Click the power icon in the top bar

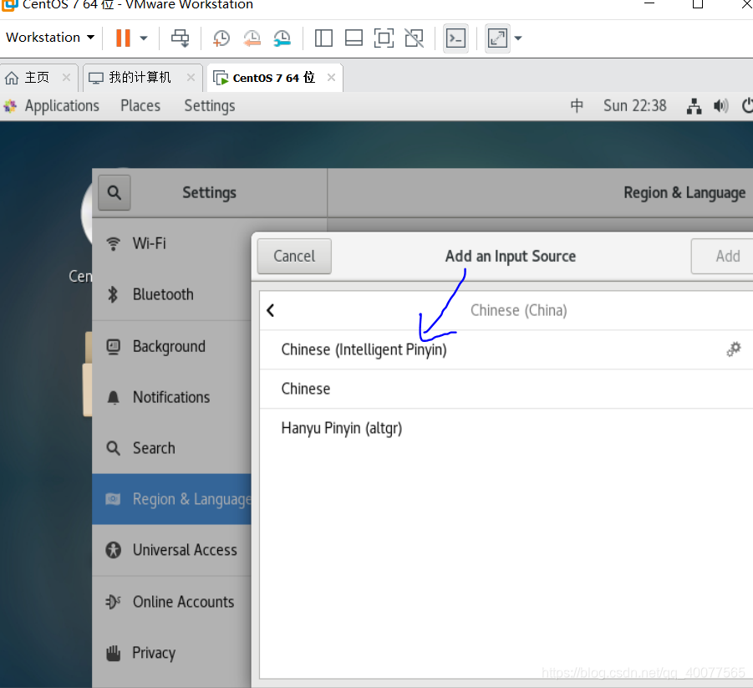pyautogui.click(x=747, y=105)
